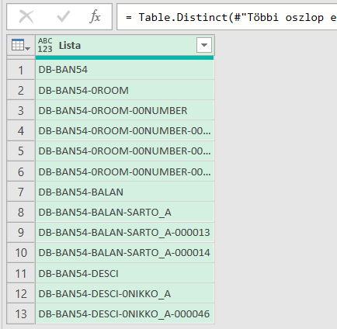Select row number 2
Image resolution: width=337 pixels, height=329 pixels.
pyautogui.click(x=21, y=90)
